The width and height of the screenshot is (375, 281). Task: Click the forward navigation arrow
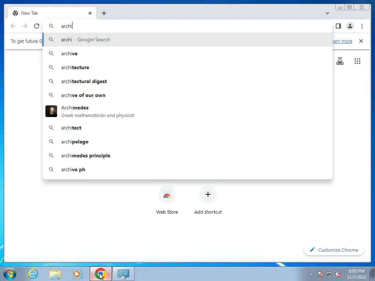point(25,26)
